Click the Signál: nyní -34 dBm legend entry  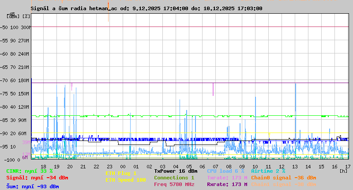[x=37, y=178]
